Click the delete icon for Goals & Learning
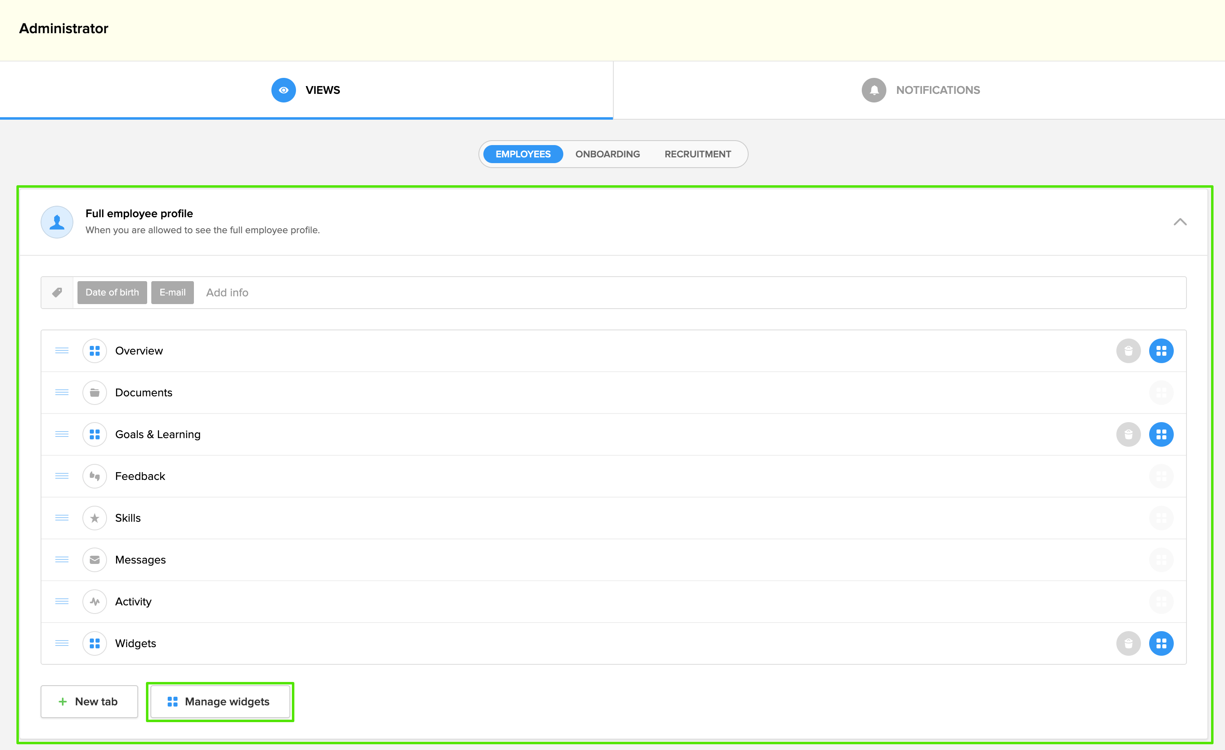This screenshot has height=750, width=1225. (x=1128, y=434)
